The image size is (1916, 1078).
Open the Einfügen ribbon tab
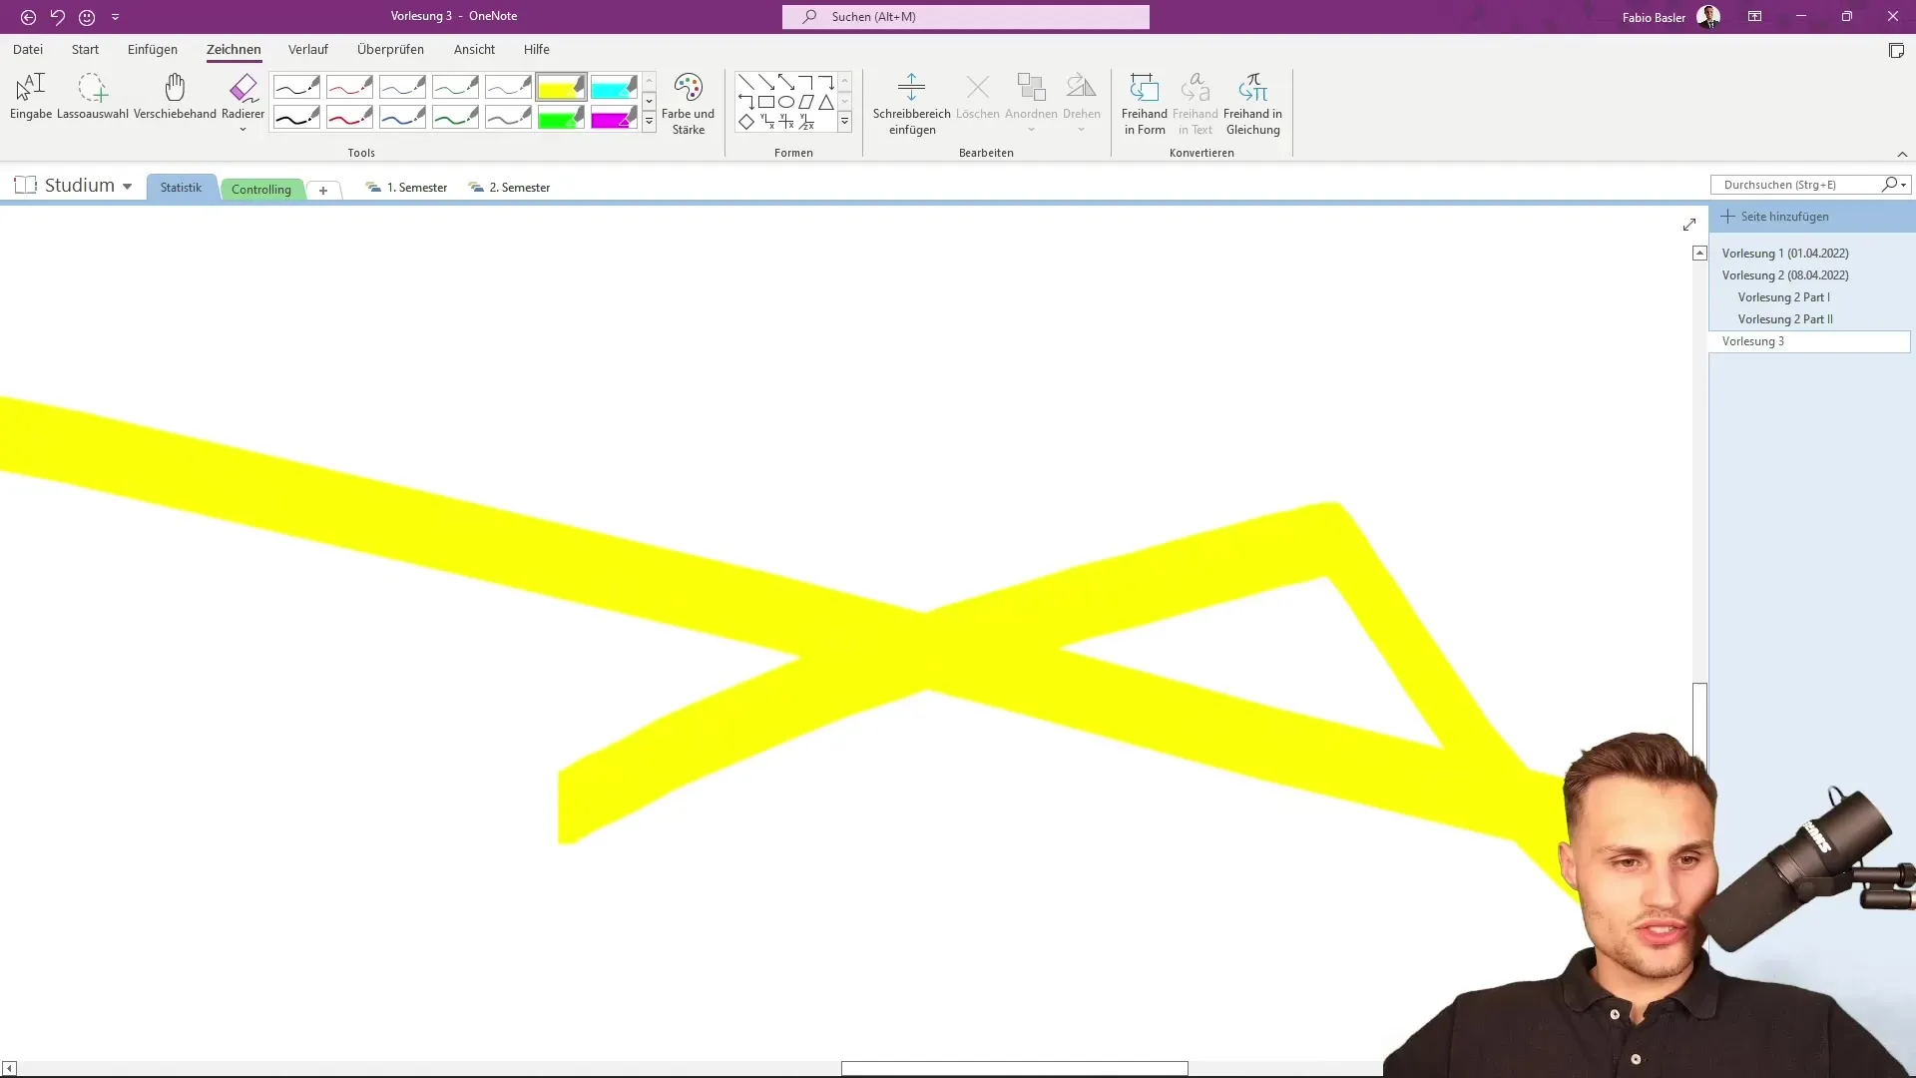coord(152,49)
